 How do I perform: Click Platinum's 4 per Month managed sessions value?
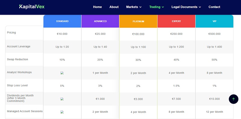[138, 112]
